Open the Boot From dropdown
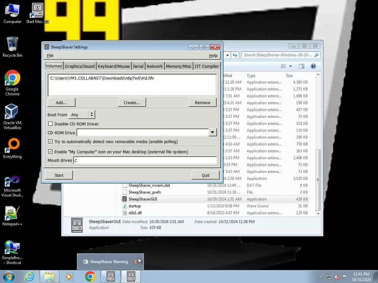This screenshot has width=378, height=283. (82, 115)
